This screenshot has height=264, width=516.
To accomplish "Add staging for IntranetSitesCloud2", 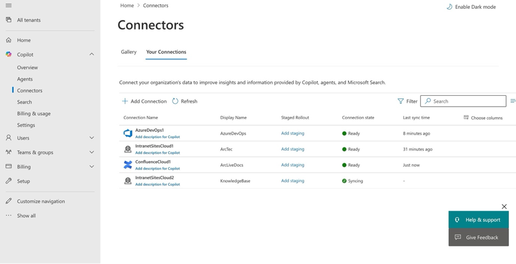I will [x=292, y=181].
